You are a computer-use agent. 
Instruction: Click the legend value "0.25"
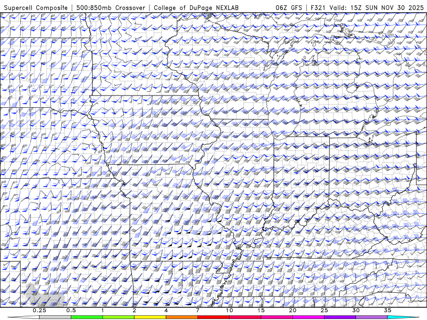click(39, 310)
